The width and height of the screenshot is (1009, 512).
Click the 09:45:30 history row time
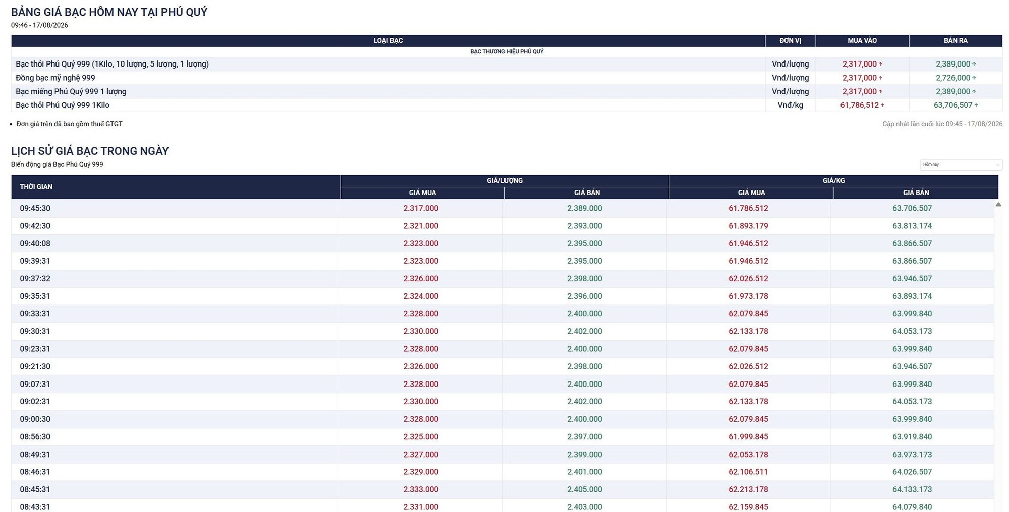coord(35,208)
